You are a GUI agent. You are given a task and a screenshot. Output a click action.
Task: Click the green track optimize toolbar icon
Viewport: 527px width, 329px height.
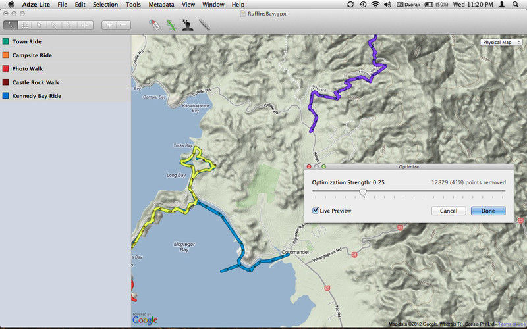point(171,25)
